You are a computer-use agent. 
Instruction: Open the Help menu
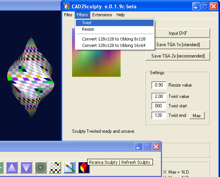[x=120, y=15]
